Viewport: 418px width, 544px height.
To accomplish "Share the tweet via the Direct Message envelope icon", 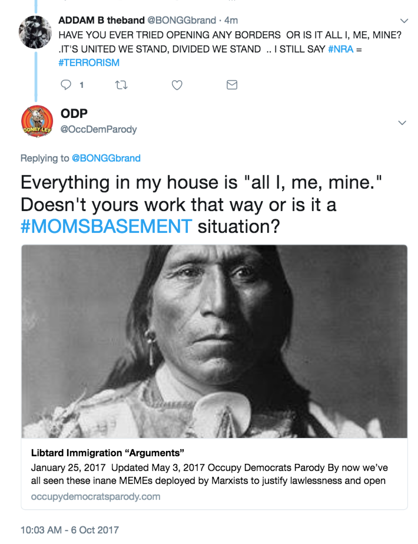I will click(x=231, y=85).
